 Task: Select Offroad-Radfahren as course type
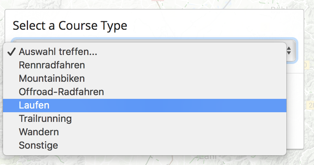tap(62, 91)
